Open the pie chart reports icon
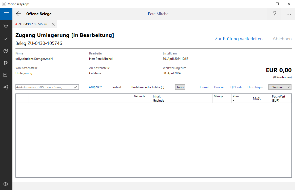Screen dimensions: 295x190 tap(6, 51)
